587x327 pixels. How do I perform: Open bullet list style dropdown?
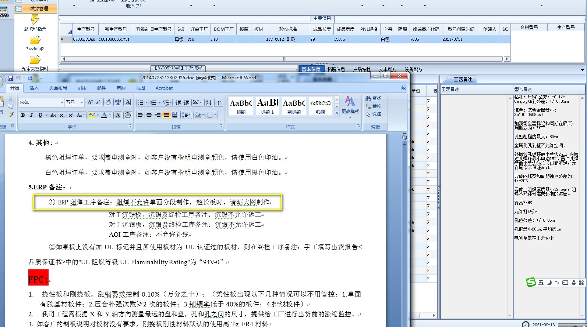click(146, 102)
